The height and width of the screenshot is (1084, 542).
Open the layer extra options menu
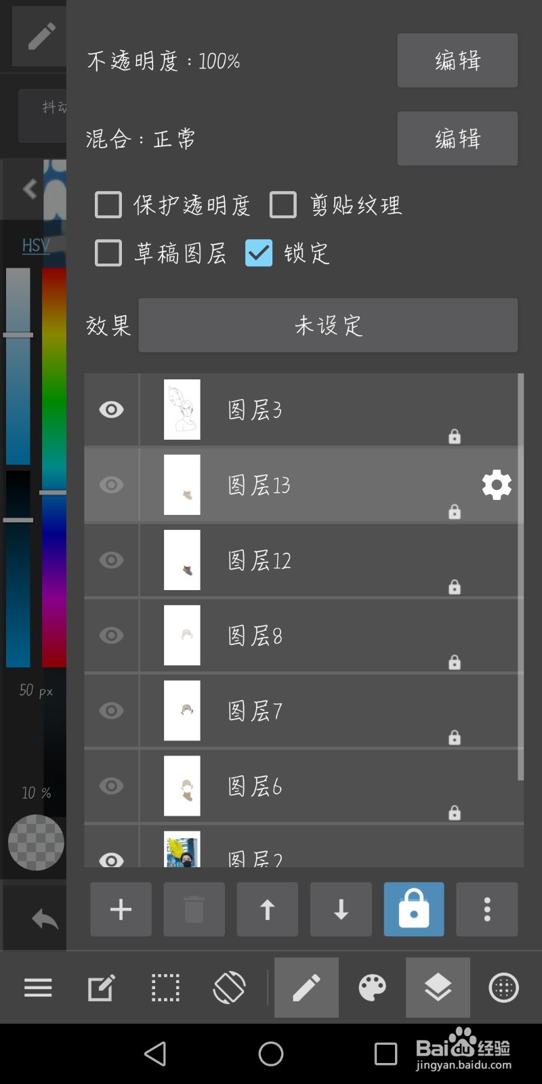(486, 909)
